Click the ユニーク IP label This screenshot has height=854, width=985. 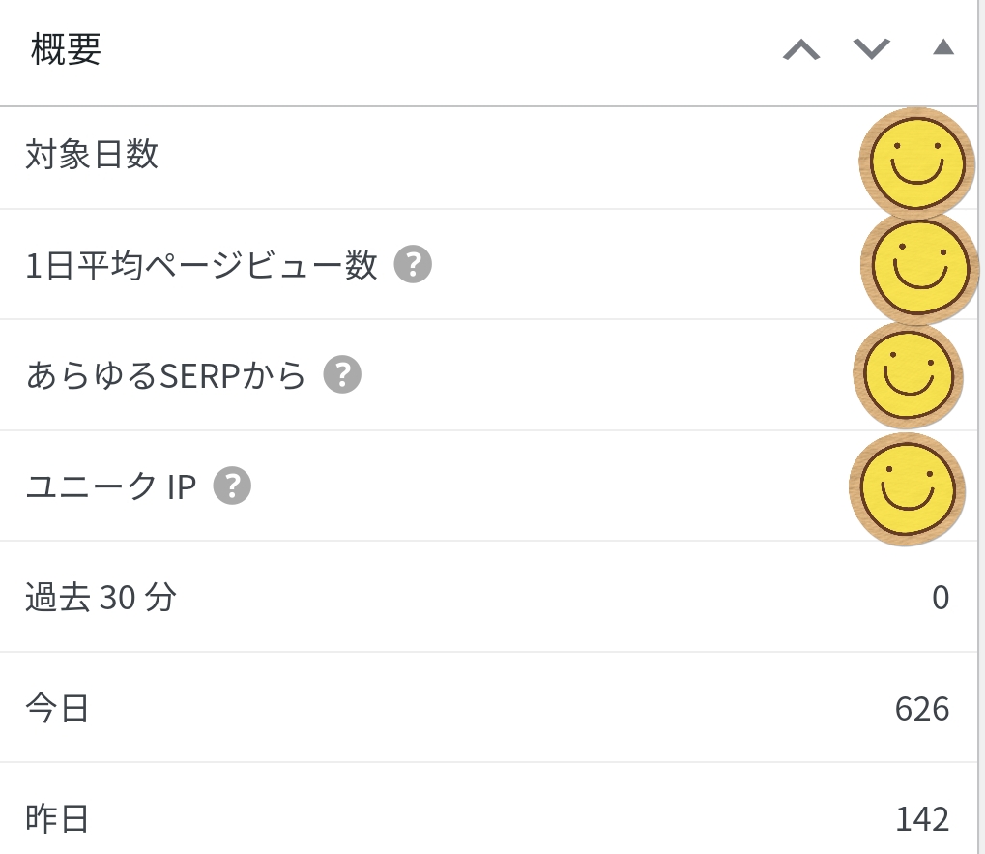[110, 486]
